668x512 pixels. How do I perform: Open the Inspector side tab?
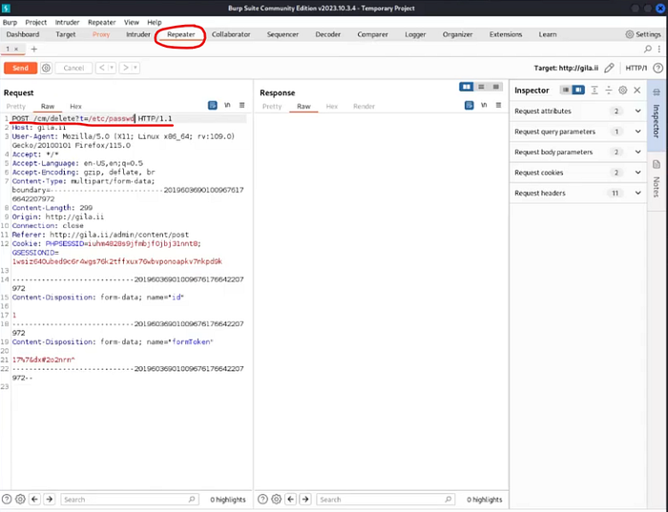(657, 115)
